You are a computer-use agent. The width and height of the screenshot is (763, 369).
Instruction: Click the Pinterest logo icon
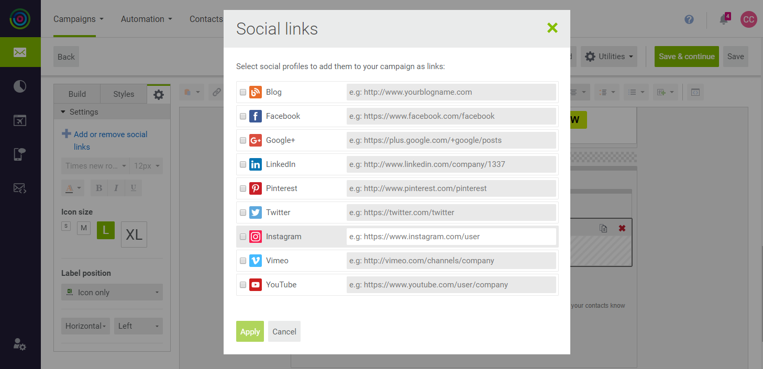(256, 188)
